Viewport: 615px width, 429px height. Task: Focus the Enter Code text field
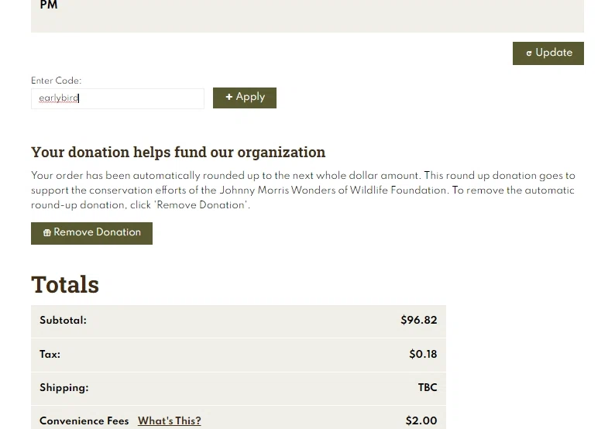[x=117, y=98]
